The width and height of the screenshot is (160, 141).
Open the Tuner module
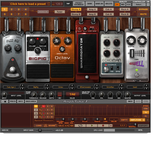[59, 12]
